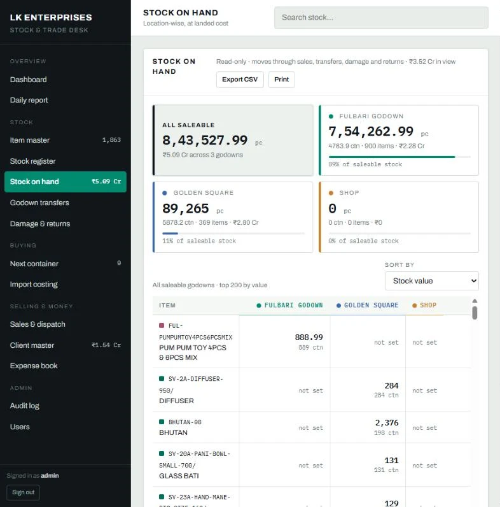500x507 pixels.
Task: Click the Item column header
Action: [167, 305]
